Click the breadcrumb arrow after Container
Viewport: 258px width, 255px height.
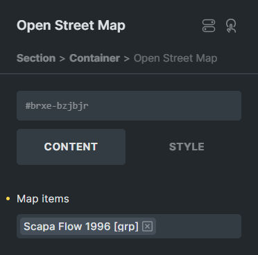(x=126, y=58)
